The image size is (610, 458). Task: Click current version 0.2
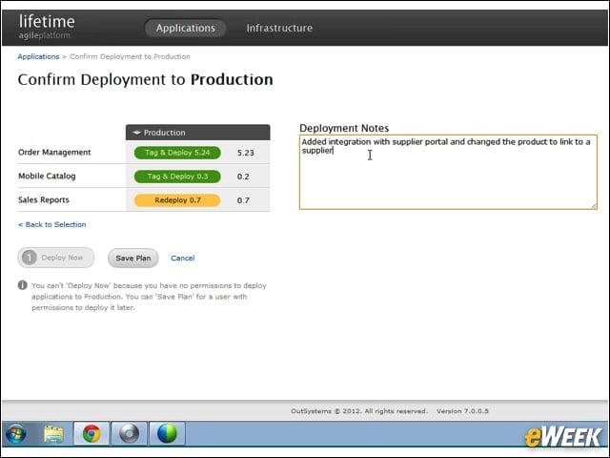[x=243, y=177]
